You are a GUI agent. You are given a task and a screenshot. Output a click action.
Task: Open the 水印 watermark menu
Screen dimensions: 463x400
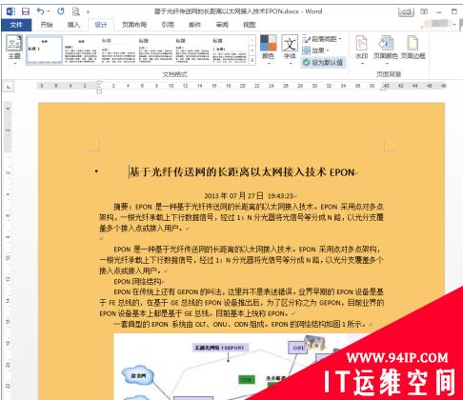pos(362,50)
